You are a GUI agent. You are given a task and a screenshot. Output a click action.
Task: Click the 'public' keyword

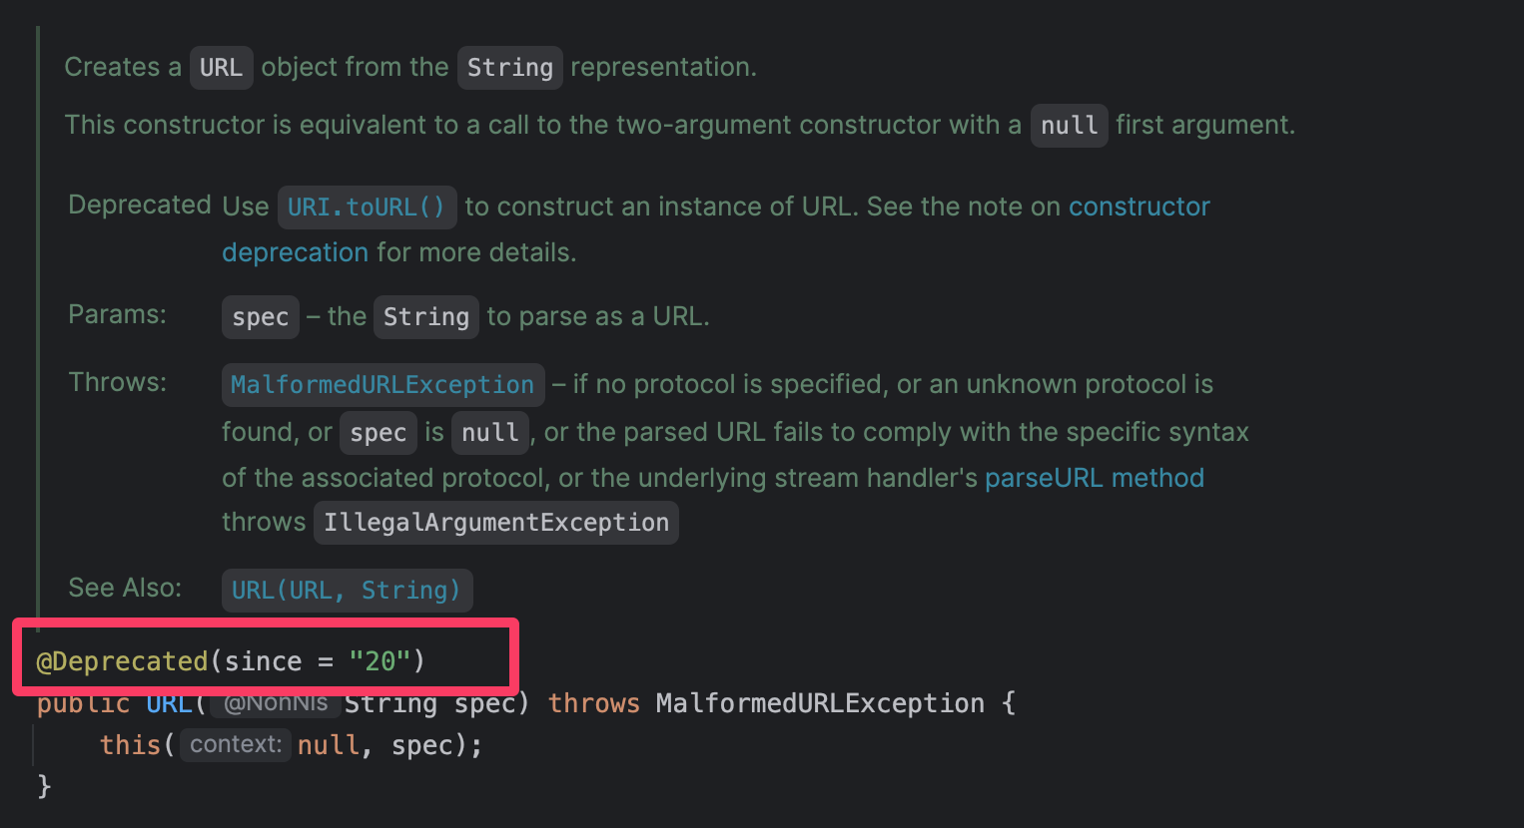83,704
